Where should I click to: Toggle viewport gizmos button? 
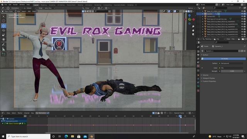pyautogui.click(x=169, y=11)
